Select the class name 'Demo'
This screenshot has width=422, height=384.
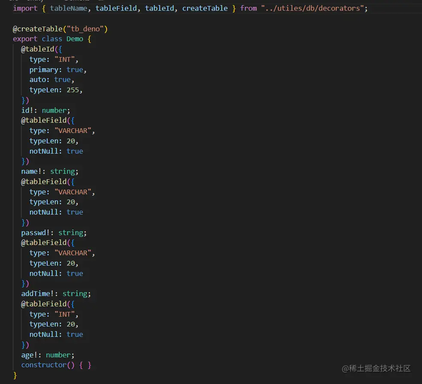[x=75, y=39]
